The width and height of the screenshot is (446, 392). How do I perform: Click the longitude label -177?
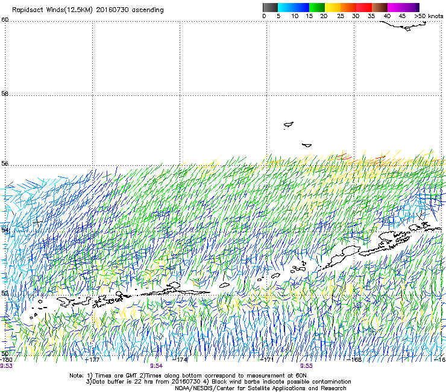(x=92, y=359)
